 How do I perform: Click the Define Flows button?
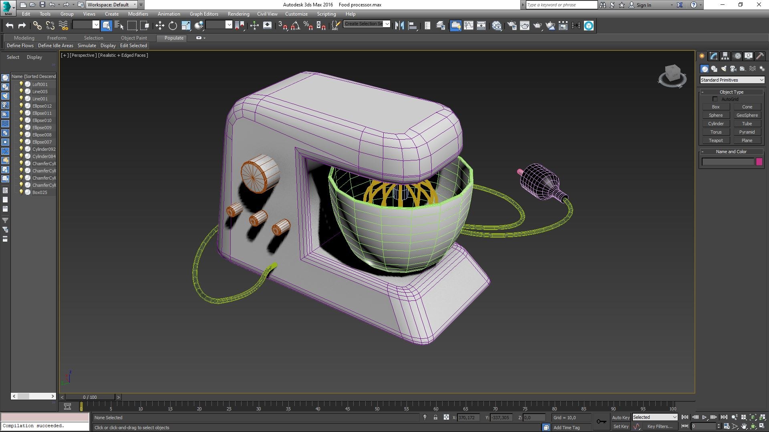coord(20,46)
